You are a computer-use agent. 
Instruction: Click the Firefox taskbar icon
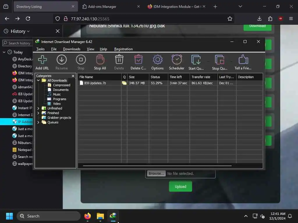point(87,216)
